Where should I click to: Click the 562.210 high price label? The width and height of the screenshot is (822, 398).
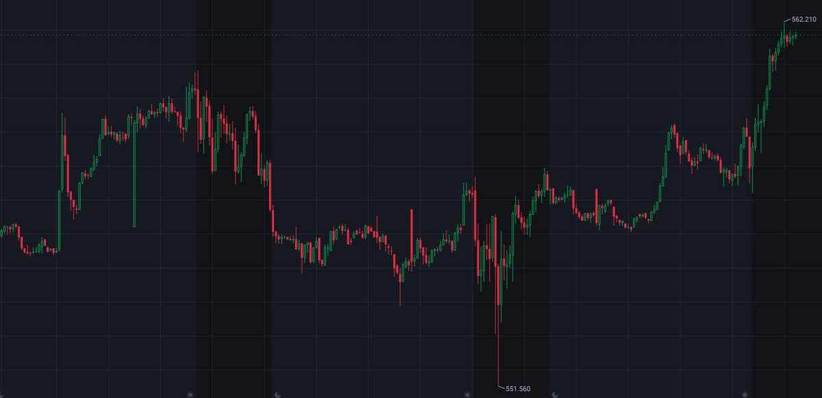(804, 20)
